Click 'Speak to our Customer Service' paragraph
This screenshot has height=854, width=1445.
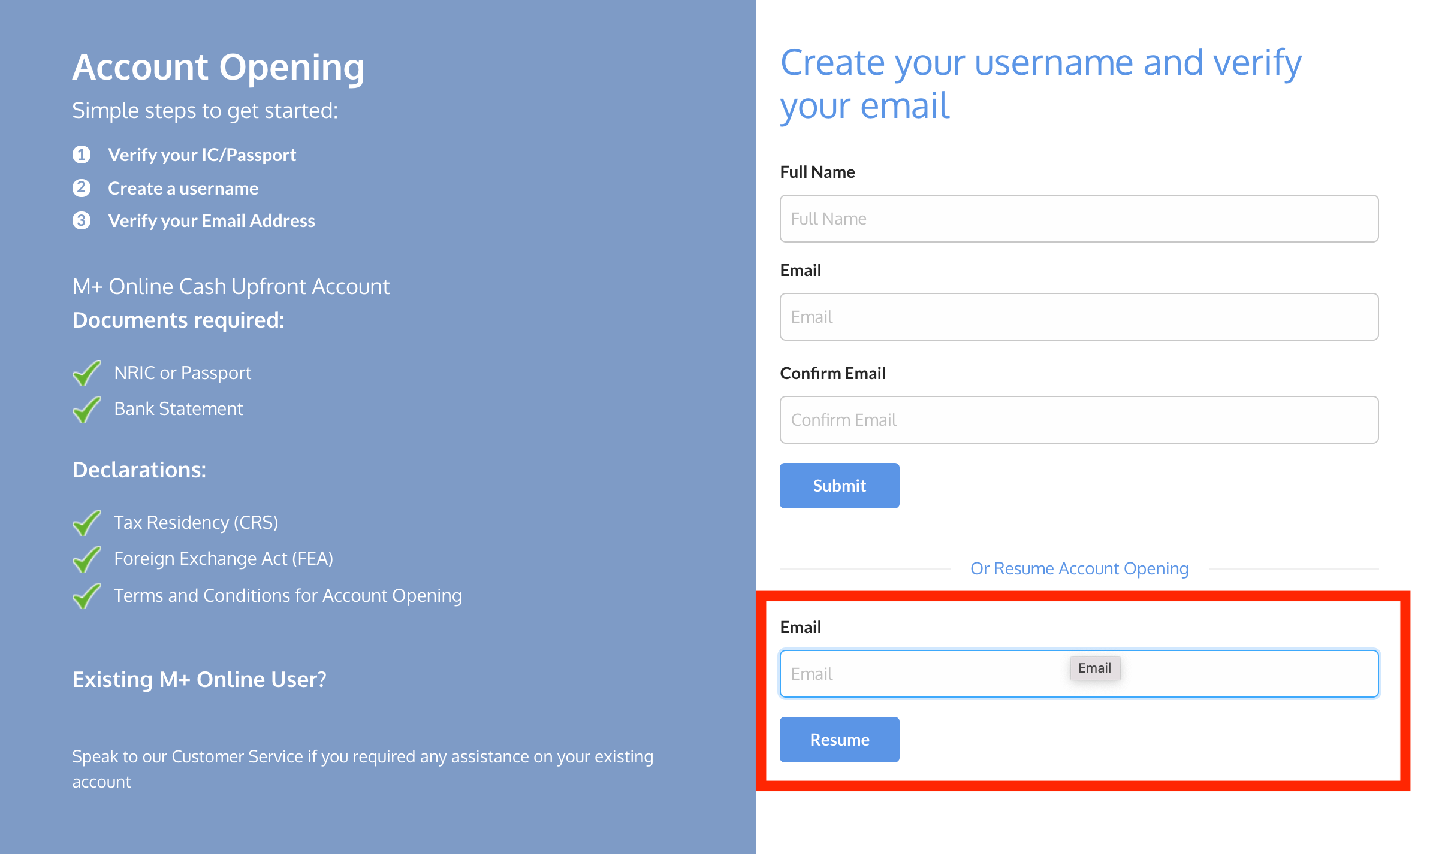point(363,769)
